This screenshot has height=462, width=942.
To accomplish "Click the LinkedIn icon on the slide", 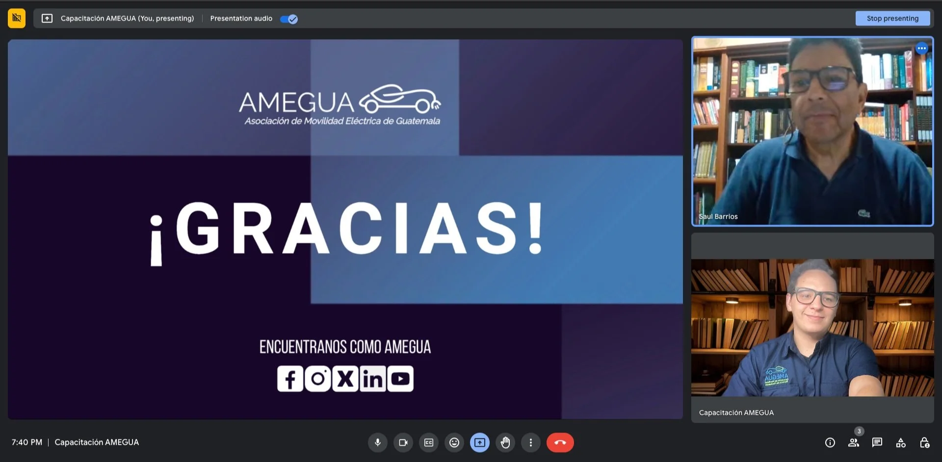I will click(373, 379).
